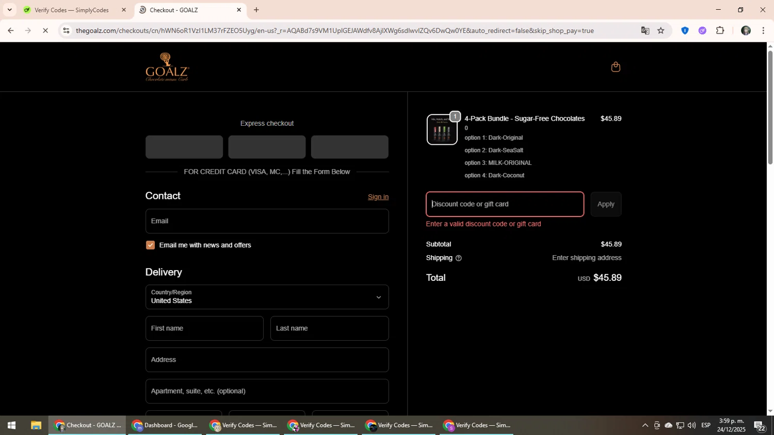Open a new browser tab
This screenshot has height=435, width=774.
click(x=256, y=10)
